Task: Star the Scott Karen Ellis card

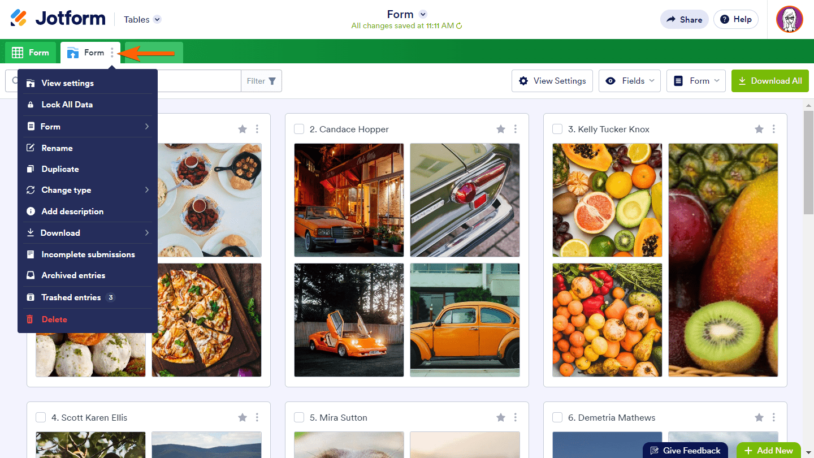Action: [243, 417]
